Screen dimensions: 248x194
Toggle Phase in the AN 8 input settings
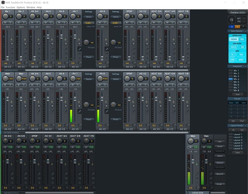point(116,57)
